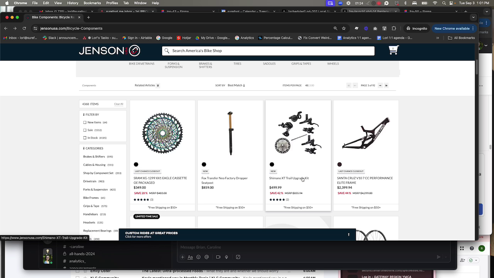Select black color swatch on SRAM cassette
The image size is (494, 278).
[136, 164]
